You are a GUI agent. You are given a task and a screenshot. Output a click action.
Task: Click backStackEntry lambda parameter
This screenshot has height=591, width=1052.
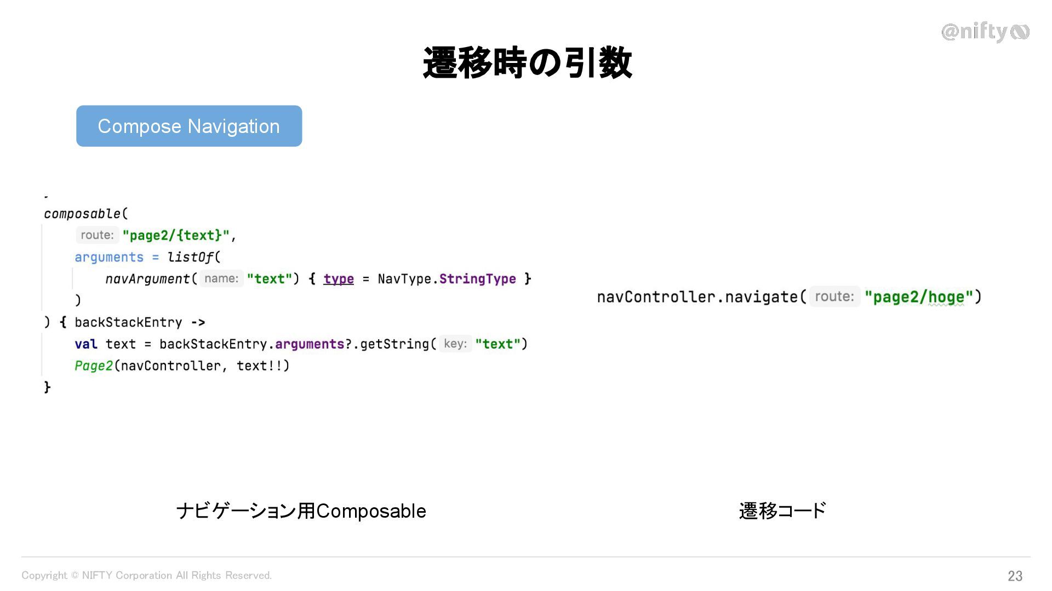128,322
